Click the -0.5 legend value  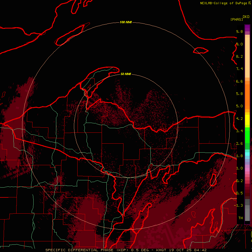[239, 193]
